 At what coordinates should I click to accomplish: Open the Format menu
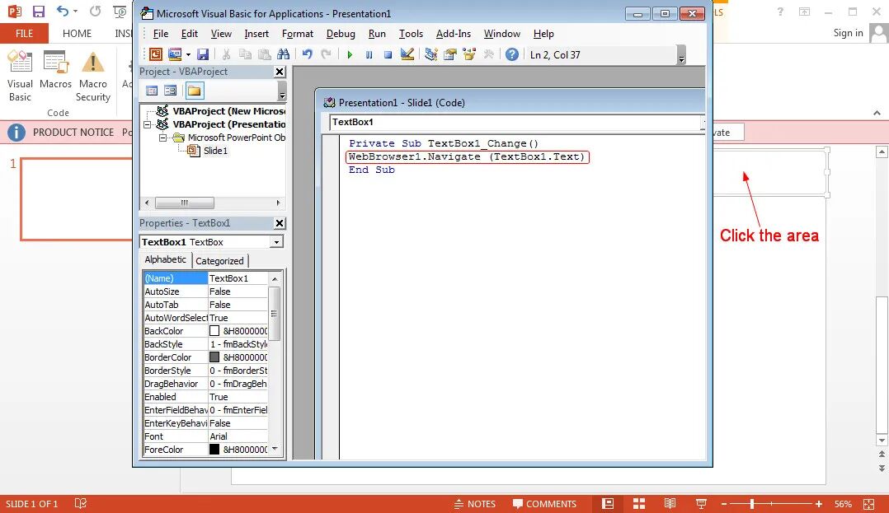297,34
